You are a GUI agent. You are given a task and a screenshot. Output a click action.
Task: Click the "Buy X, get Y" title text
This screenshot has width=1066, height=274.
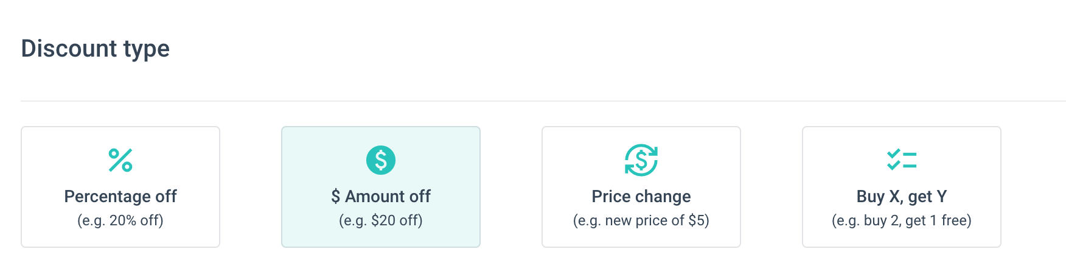[902, 197]
